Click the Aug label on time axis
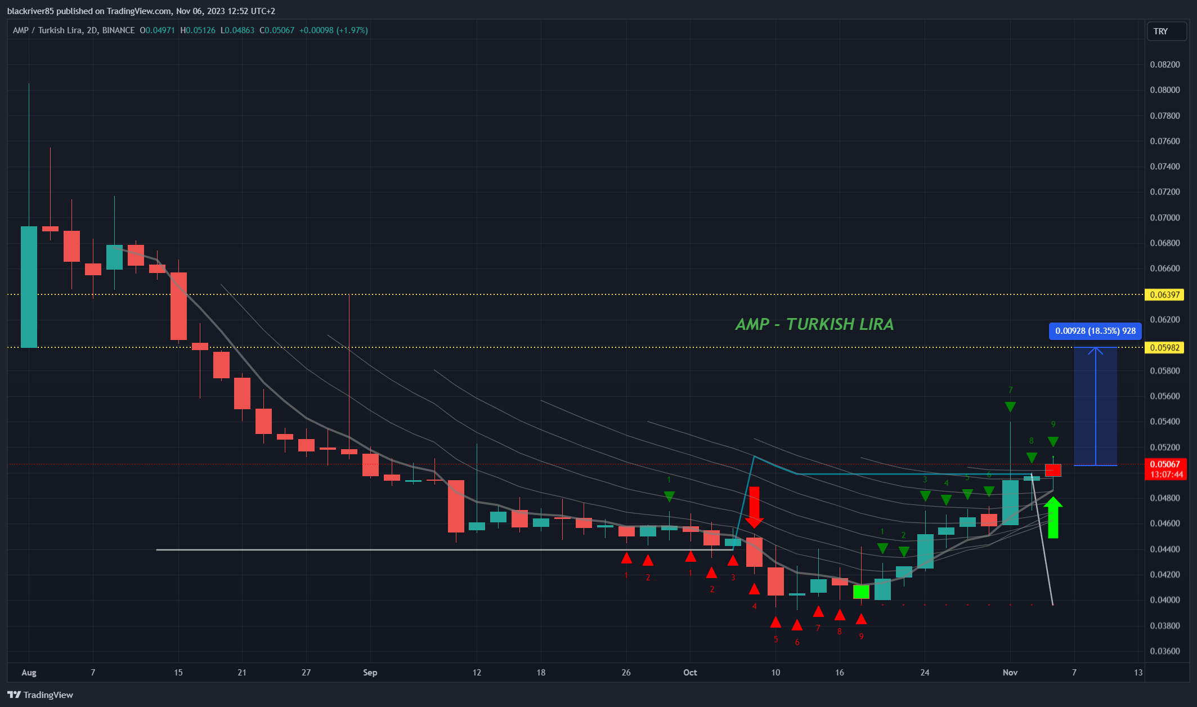 click(x=29, y=673)
